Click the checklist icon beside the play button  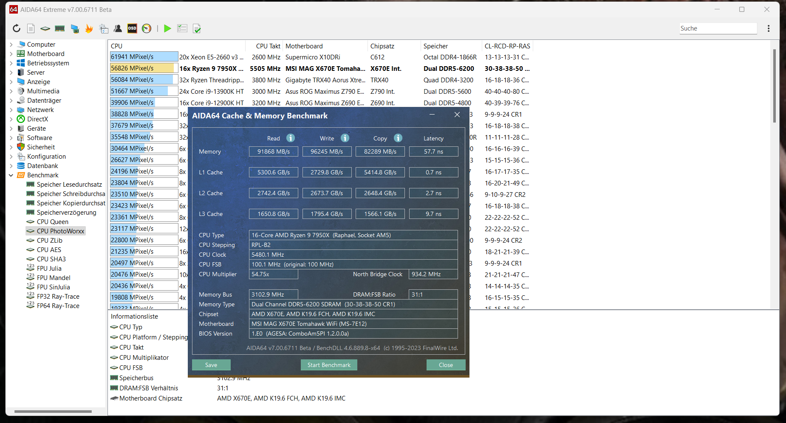(x=182, y=28)
